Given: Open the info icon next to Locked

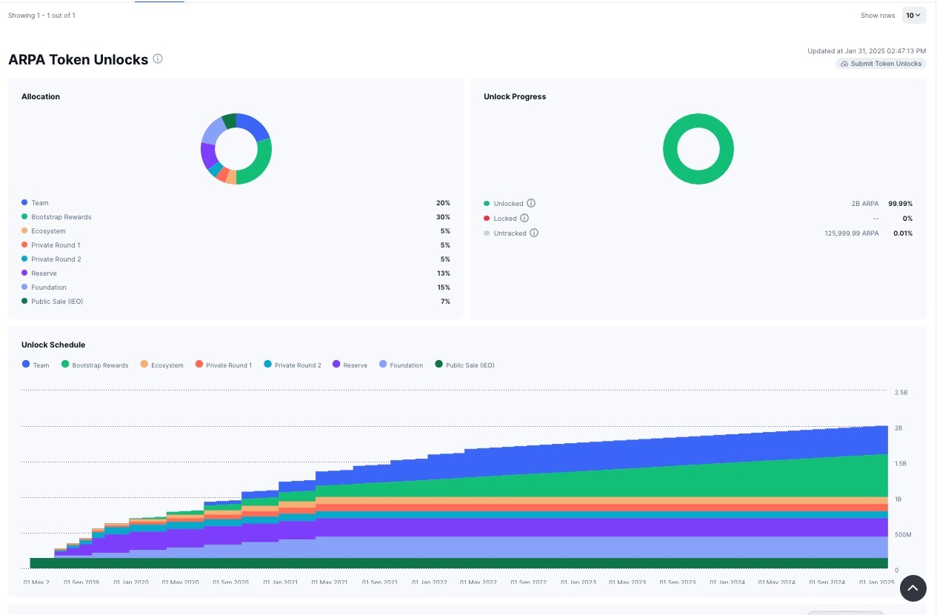Looking at the screenshot, I should [524, 219].
